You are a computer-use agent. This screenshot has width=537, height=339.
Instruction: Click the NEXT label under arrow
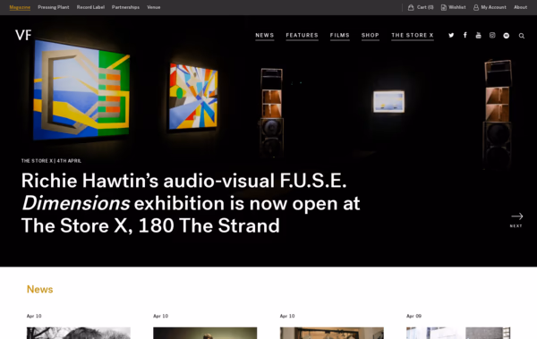(516, 226)
